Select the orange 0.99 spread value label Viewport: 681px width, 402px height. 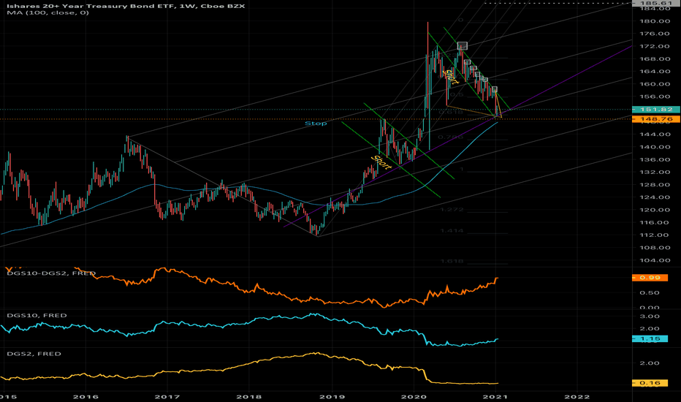650,277
